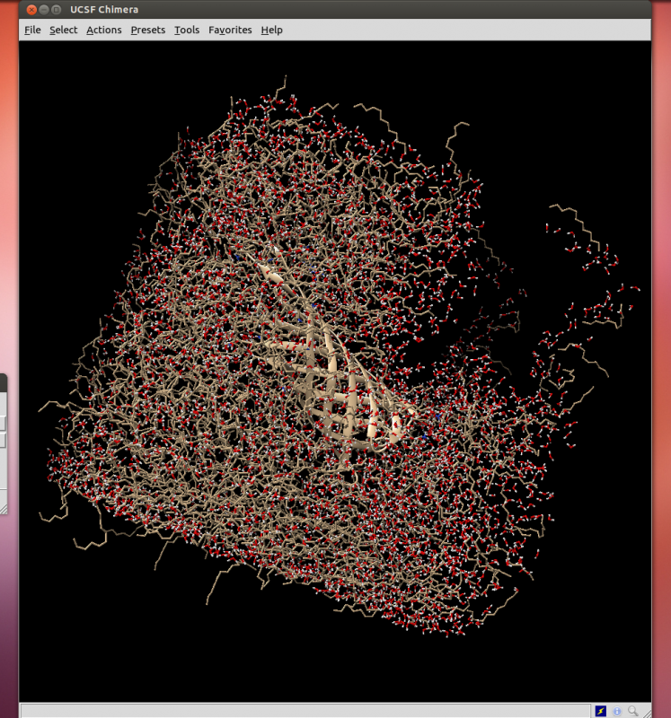This screenshot has width=671, height=718.
Task: Maximize the UCSF Chimera window
Action: click(57, 9)
